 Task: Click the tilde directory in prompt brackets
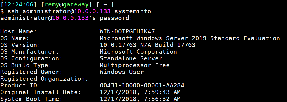click(105, 4)
